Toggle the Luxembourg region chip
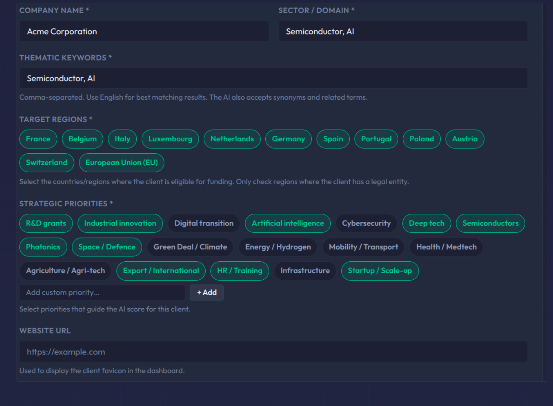This screenshot has width=553, height=406. pos(170,139)
